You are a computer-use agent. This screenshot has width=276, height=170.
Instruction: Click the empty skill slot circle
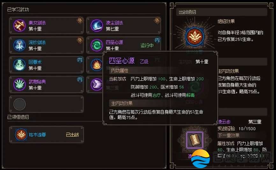click(x=19, y=104)
